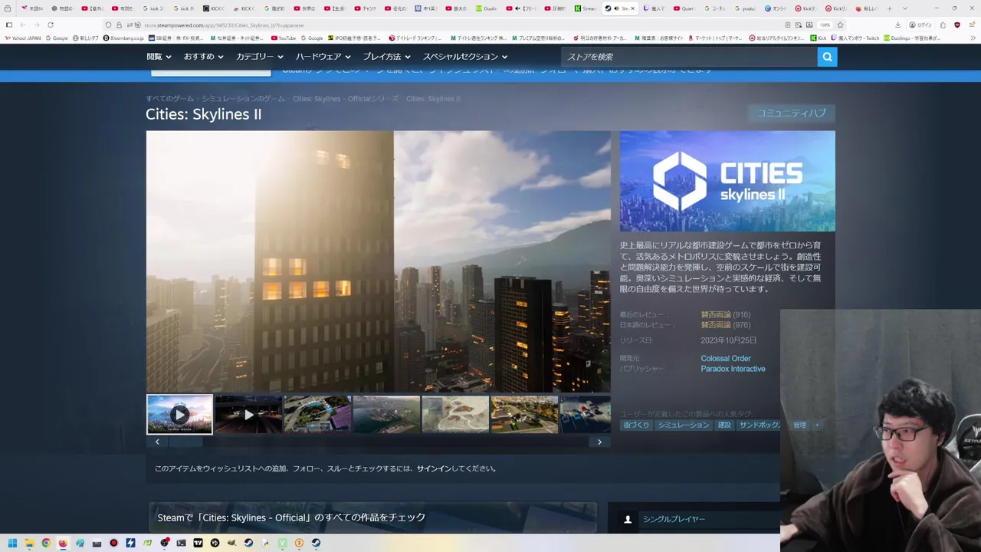The width and height of the screenshot is (981, 552).
Task: Click the address bar URL
Action: point(224,25)
